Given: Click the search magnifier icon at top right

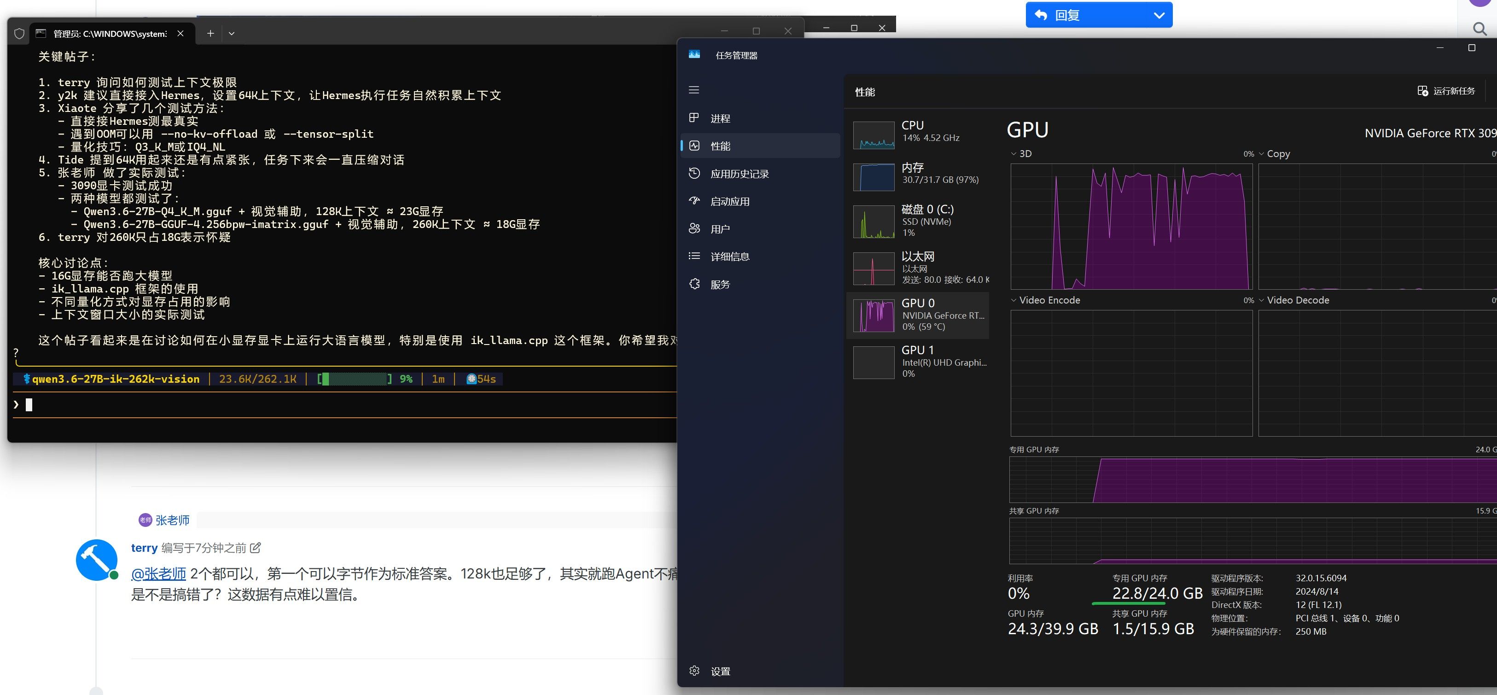Looking at the screenshot, I should pyautogui.click(x=1479, y=29).
